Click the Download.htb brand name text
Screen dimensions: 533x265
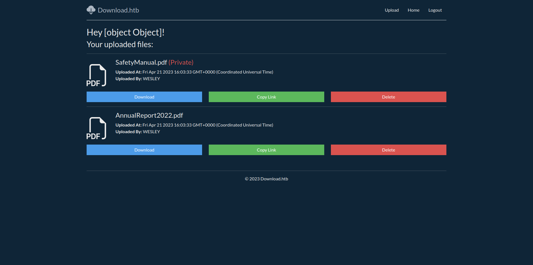tap(118, 10)
